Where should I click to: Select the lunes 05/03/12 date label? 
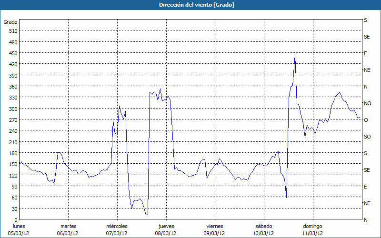(19, 229)
